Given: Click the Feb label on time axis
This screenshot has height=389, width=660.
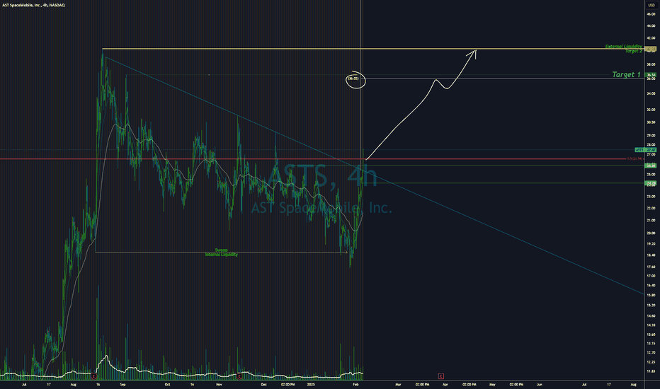Looking at the screenshot, I should tap(355, 384).
